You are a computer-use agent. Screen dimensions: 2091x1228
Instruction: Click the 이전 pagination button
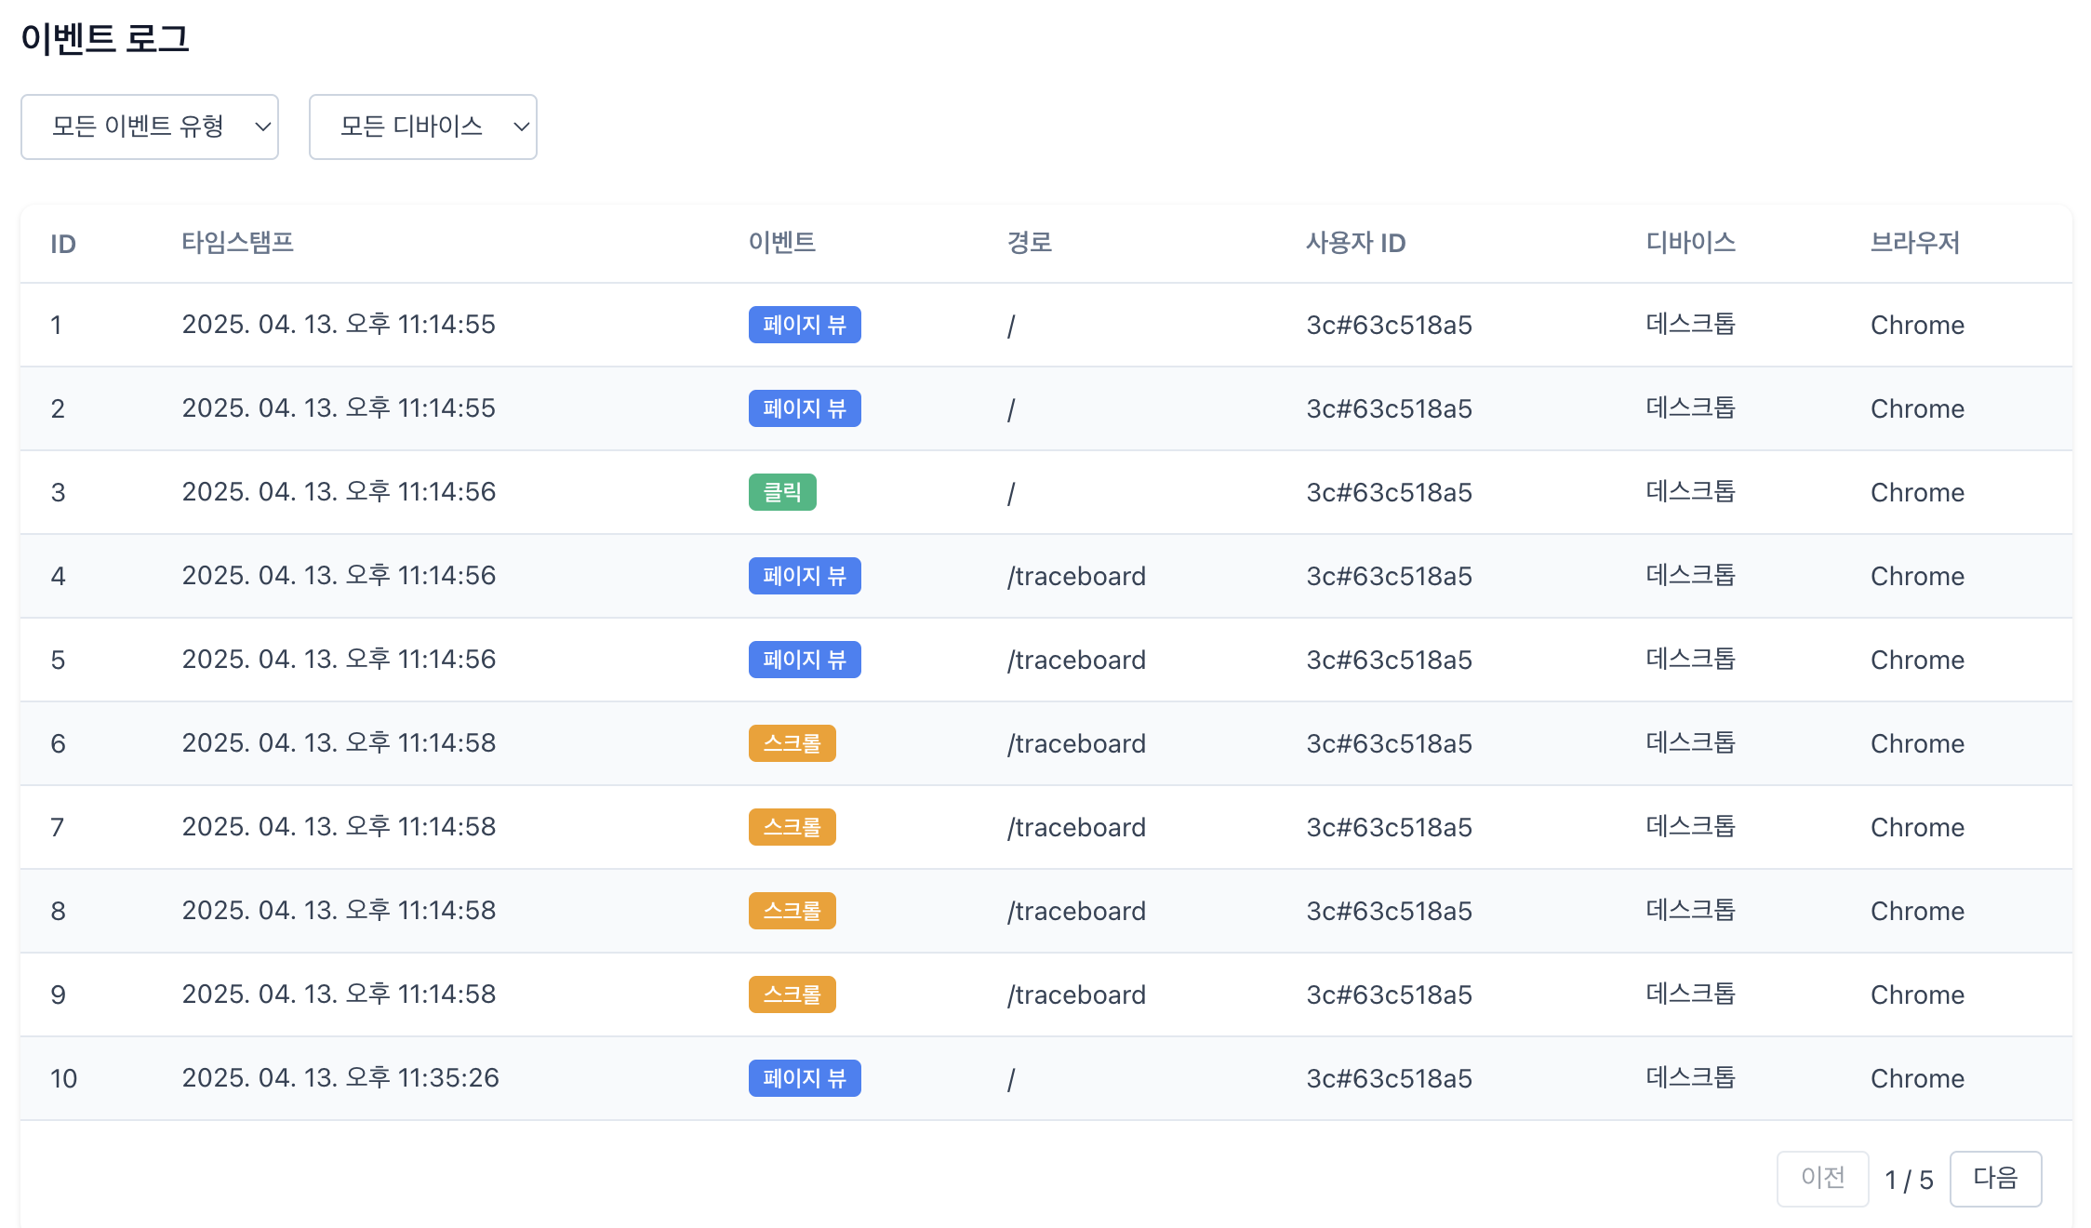coord(1821,1178)
